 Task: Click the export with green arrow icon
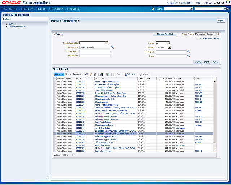tap(108, 74)
